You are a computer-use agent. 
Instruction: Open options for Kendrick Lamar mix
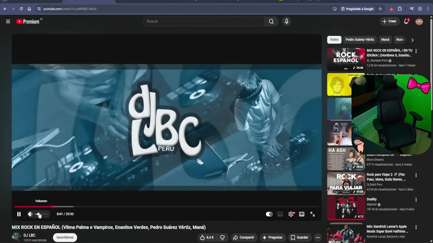click(x=416, y=227)
